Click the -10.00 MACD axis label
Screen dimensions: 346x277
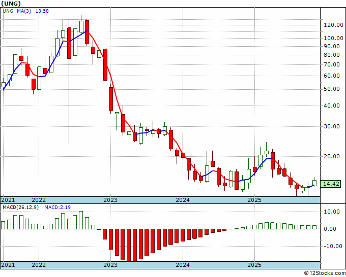pyautogui.click(x=333, y=246)
